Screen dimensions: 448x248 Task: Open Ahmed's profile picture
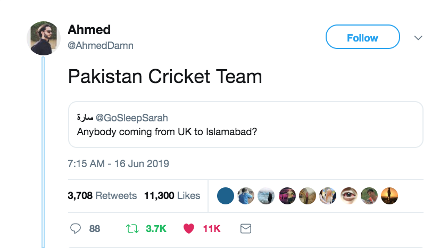44,38
